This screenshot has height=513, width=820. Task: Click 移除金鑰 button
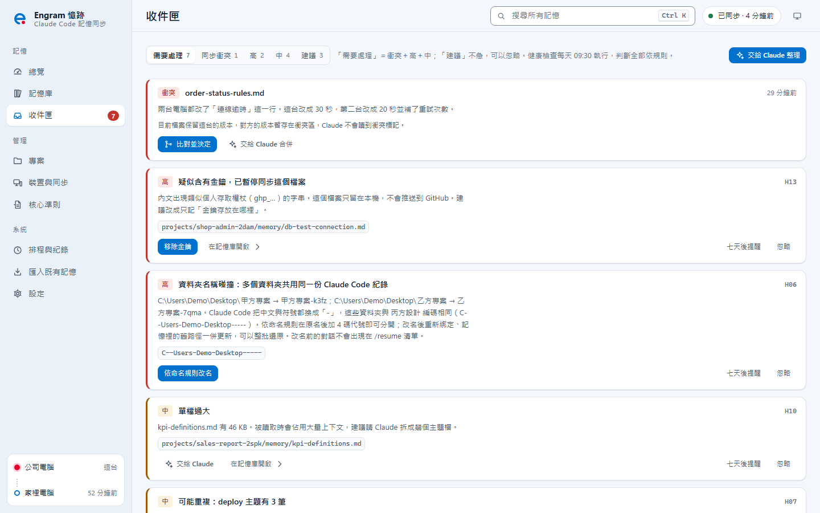(x=178, y=247)
